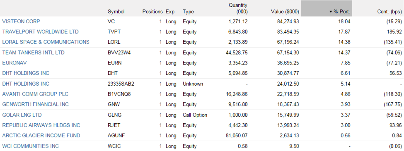The image size is (404, 151).
Task: Click the Exp column header
Action: 170,12
